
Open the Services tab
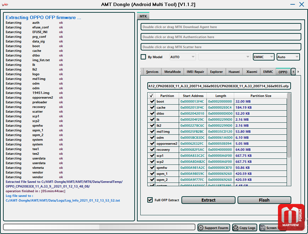pyautogui.click(x=152, y=72)
